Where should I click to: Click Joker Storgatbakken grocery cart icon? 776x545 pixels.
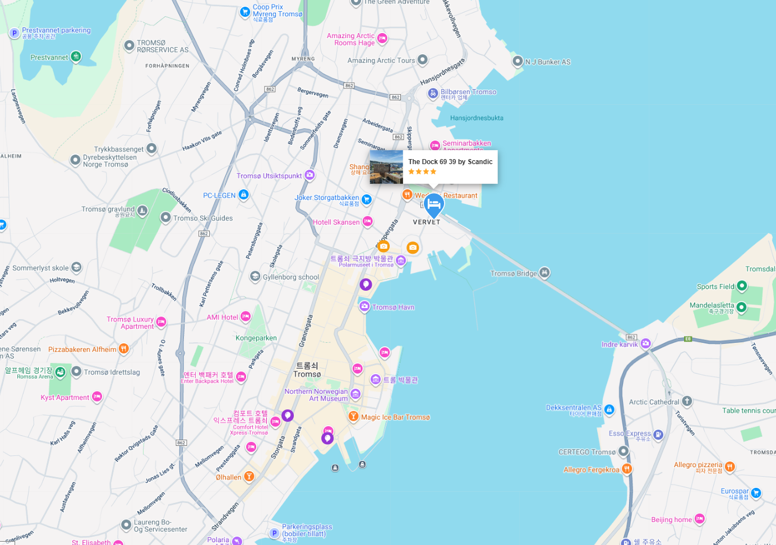(x=366, y=199)
